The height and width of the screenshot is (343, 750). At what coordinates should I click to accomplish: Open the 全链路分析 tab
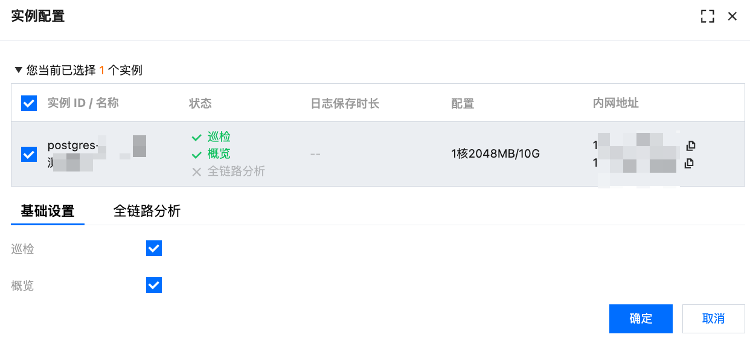(147, 211)
